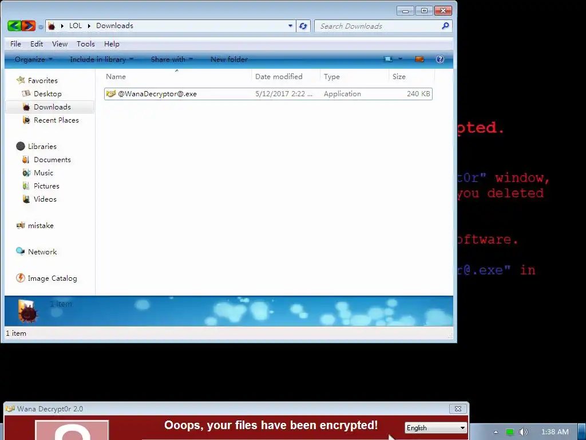The width and height of the screenshot is (586, 440).
Task: Open Network in the navigation pane
Action: point(42,252)
